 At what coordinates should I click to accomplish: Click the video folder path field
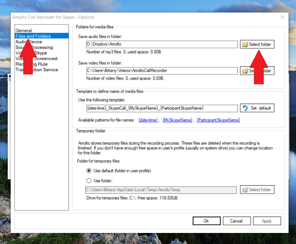click(x=162, y=71)
